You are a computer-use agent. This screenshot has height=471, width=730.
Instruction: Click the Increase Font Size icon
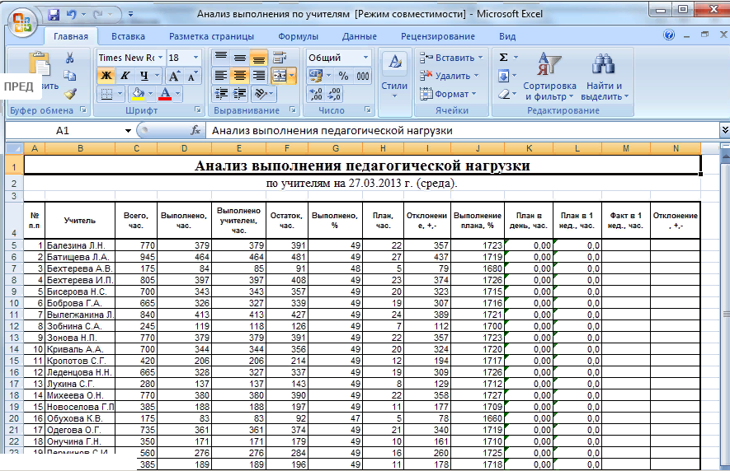coord(174,76)
